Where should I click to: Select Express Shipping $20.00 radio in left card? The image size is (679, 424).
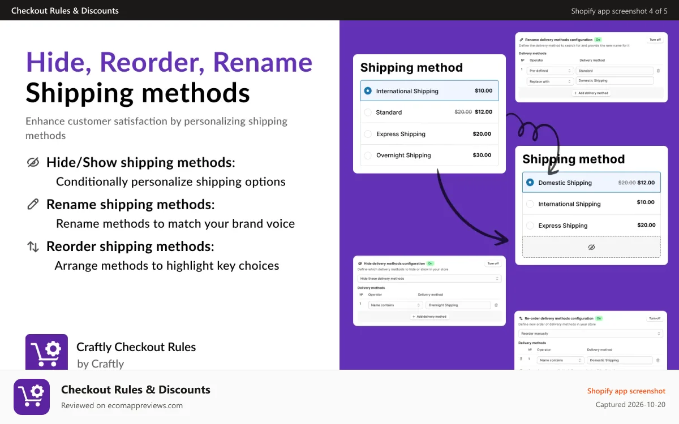point(368,134)
